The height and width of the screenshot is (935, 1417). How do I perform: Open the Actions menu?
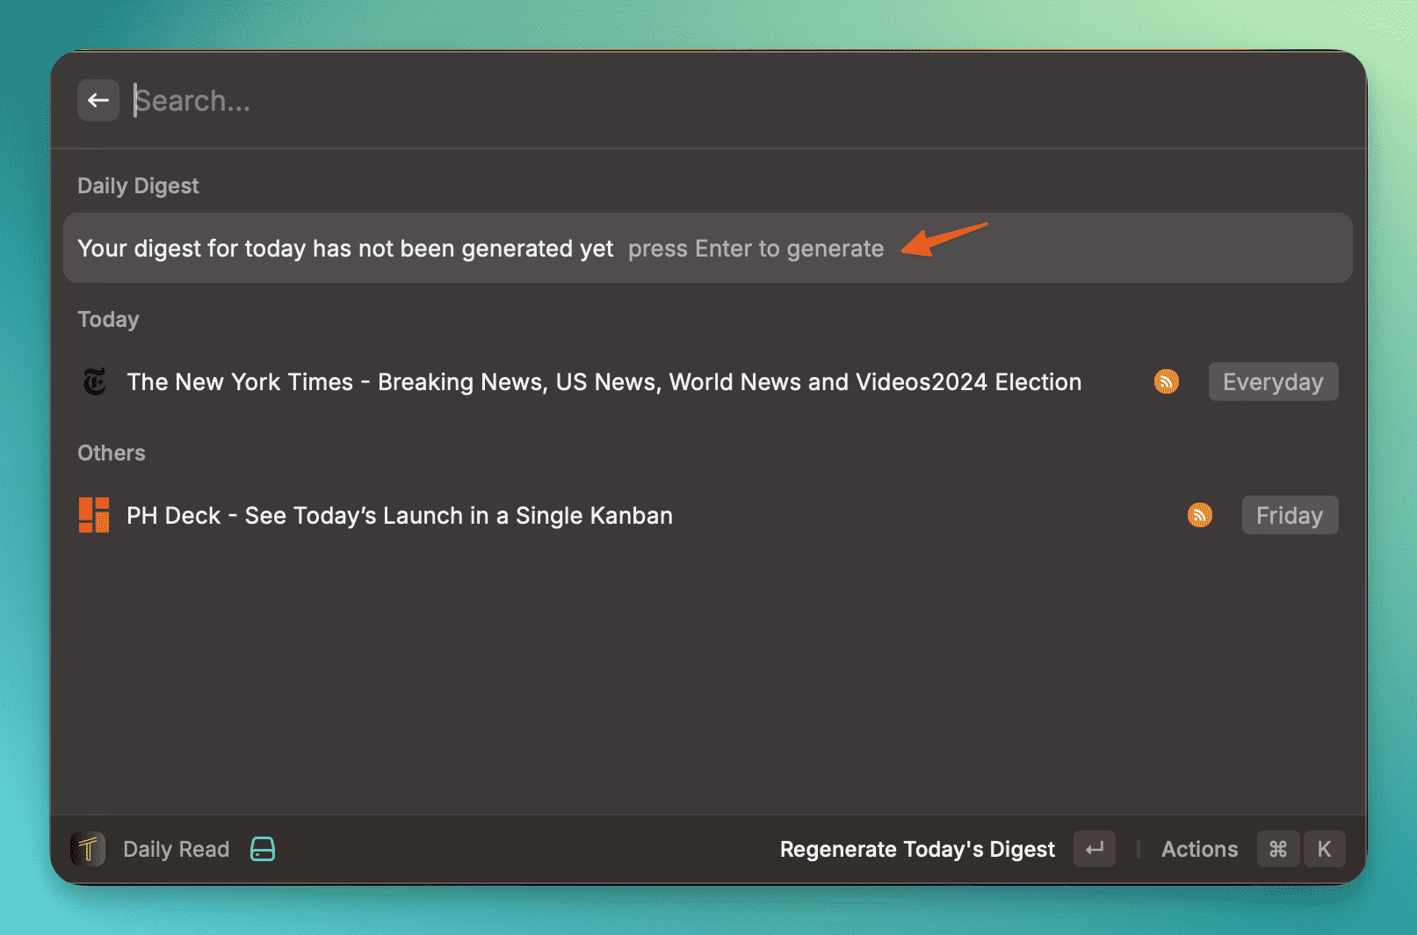tap(1199, 849)
